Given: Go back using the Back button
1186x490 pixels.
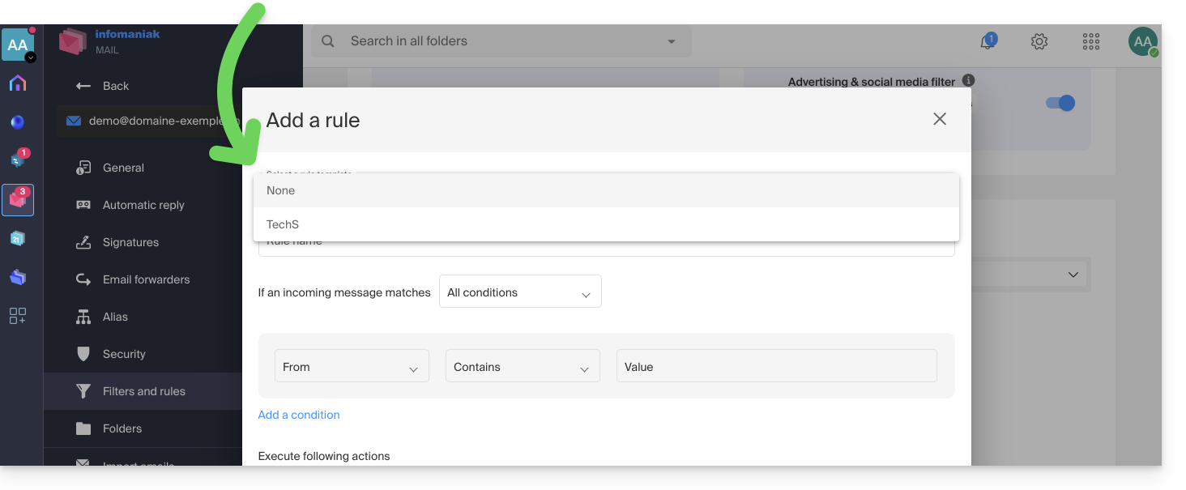Looking at the screenshot, I should point(102,86).
